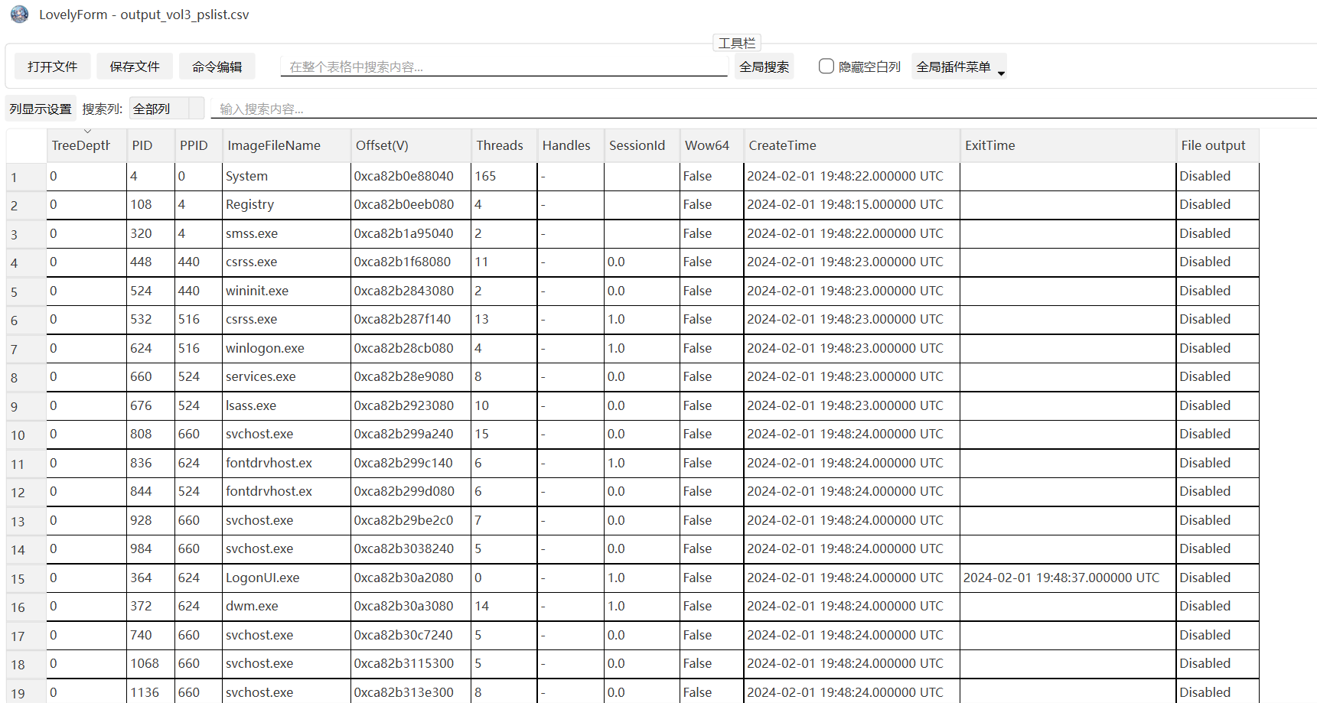Click the PPID column header
This screenshot has width=1317, height=703.
[x=198, y=145]
